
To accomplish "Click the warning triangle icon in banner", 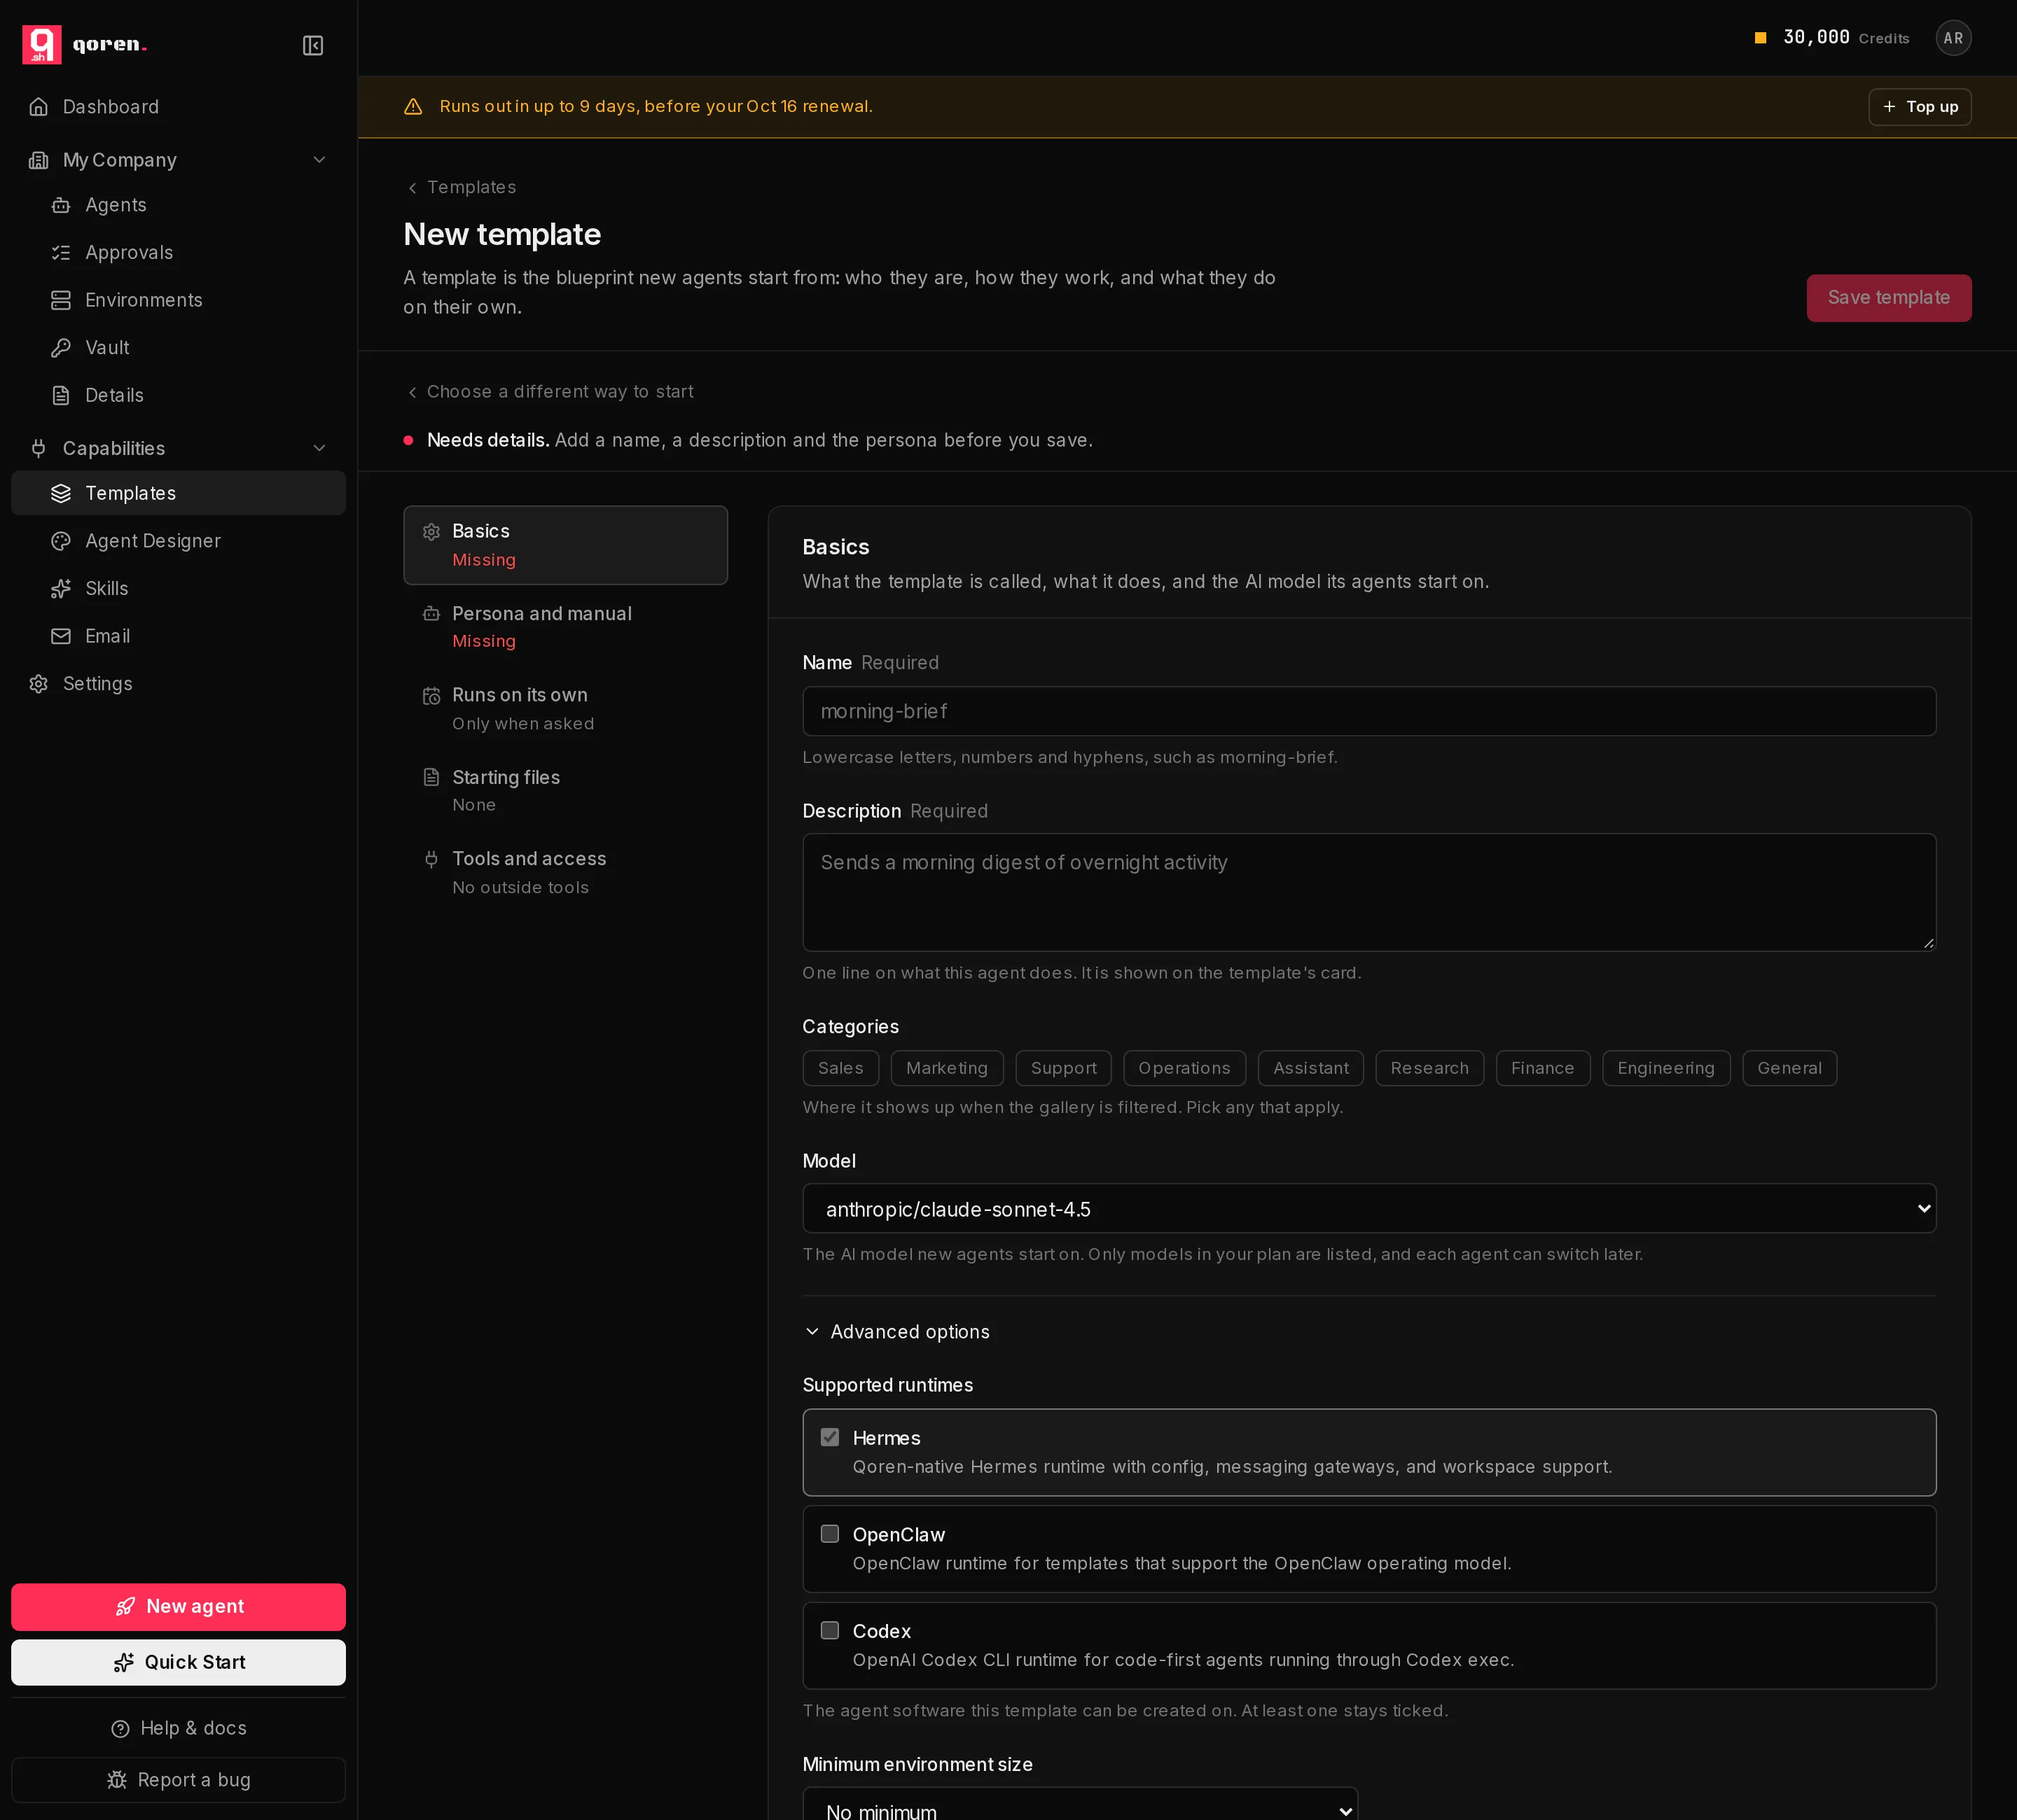I will (x=413, y=107).
